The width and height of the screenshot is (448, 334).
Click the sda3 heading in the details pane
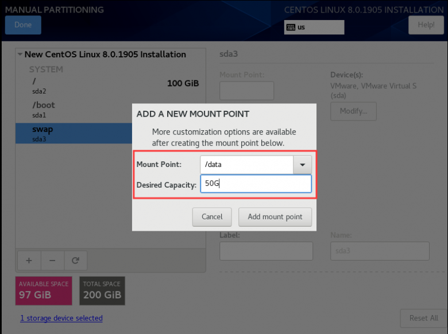[229, 54]
